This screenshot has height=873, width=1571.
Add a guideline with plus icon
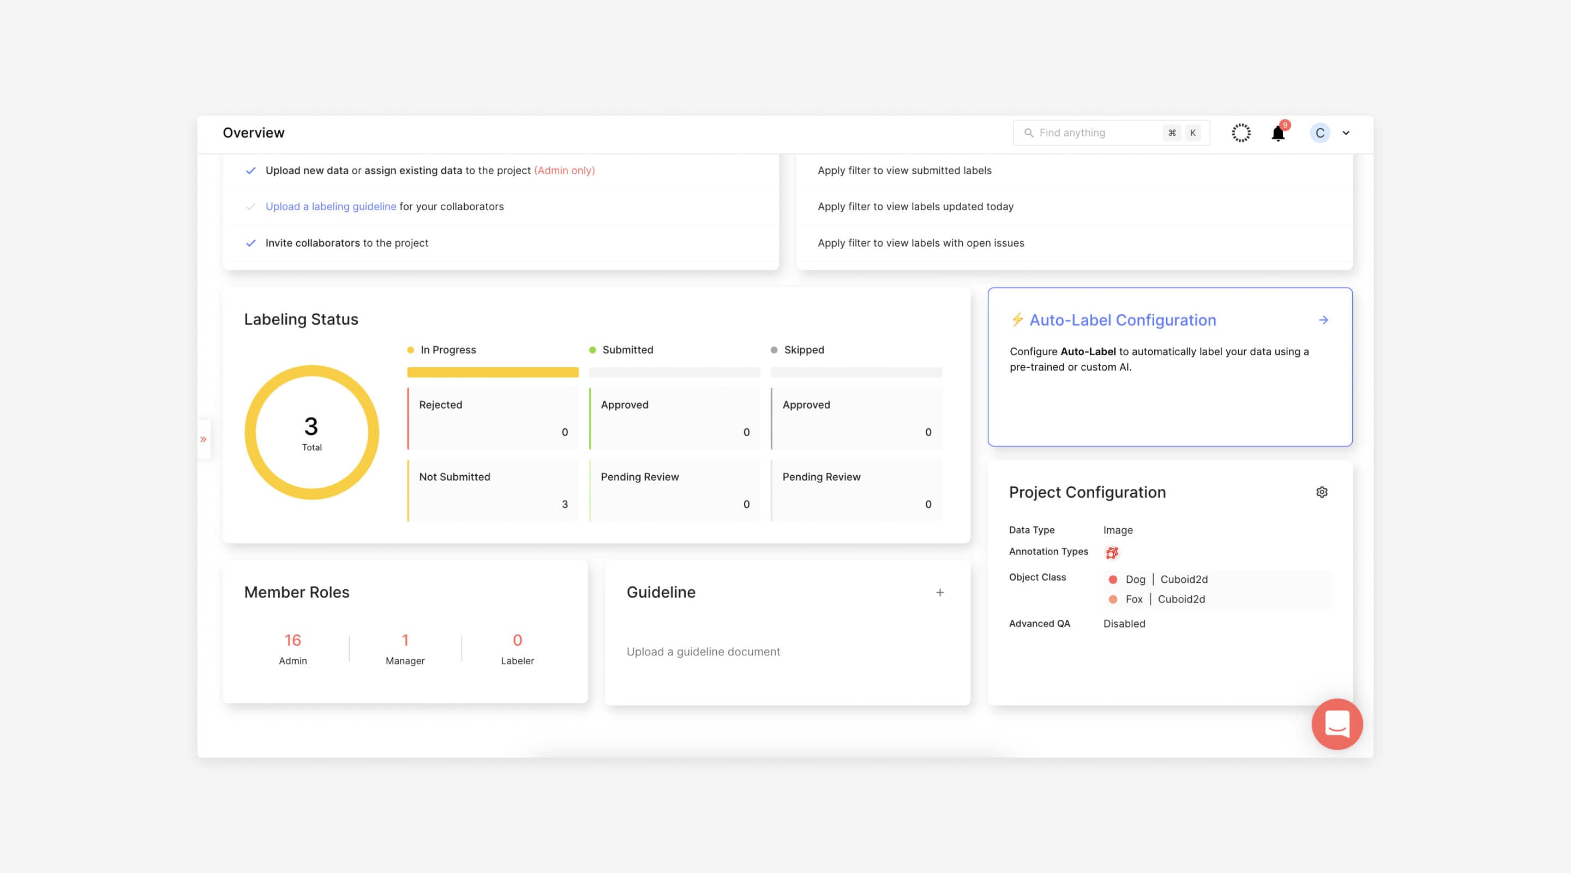pos(940,593)
